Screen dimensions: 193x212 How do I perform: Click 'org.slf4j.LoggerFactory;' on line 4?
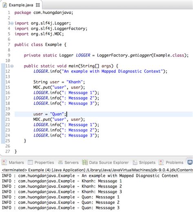point(59,29)
